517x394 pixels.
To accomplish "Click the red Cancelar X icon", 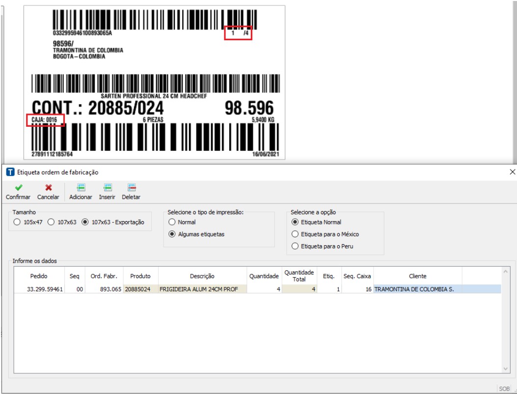I will [48, 187].
